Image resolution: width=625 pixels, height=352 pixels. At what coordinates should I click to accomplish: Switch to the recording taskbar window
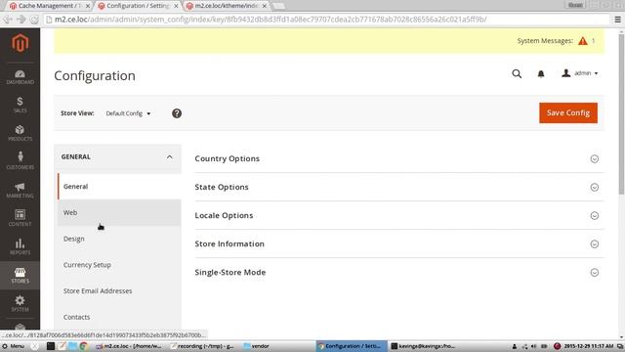[x=202, y=346]
